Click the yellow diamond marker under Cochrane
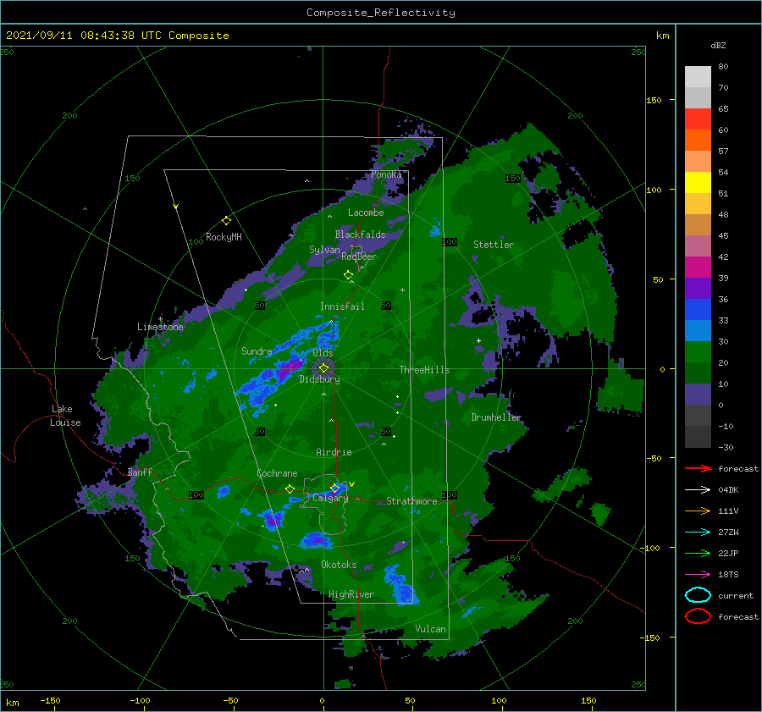This screenshot has width=762, height=712. coord(290,488)
